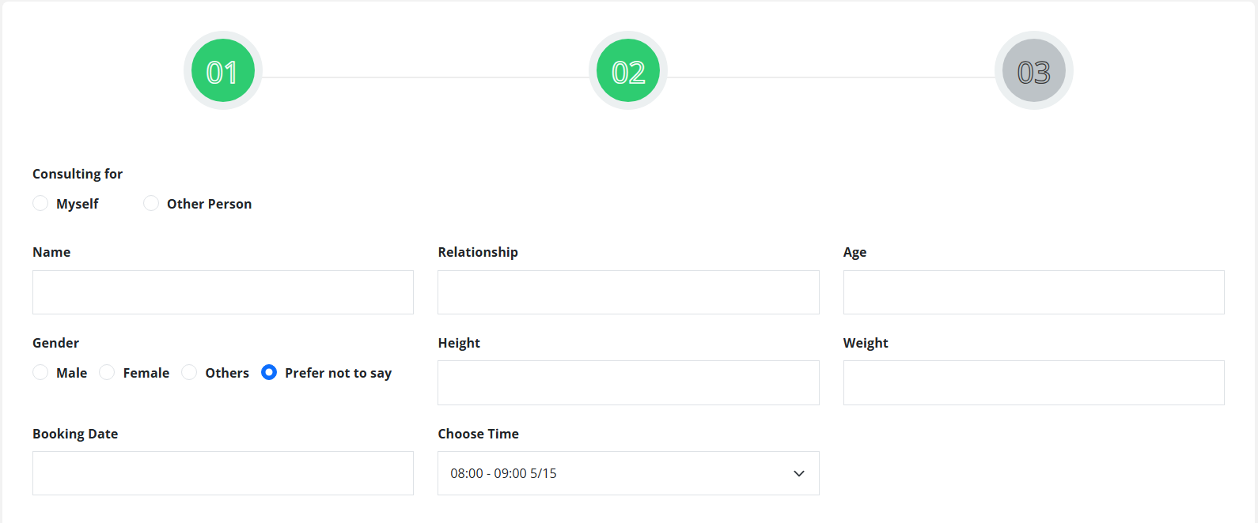Select Myself radio option
Screen dimensions: 1258x523
point(40,204)
